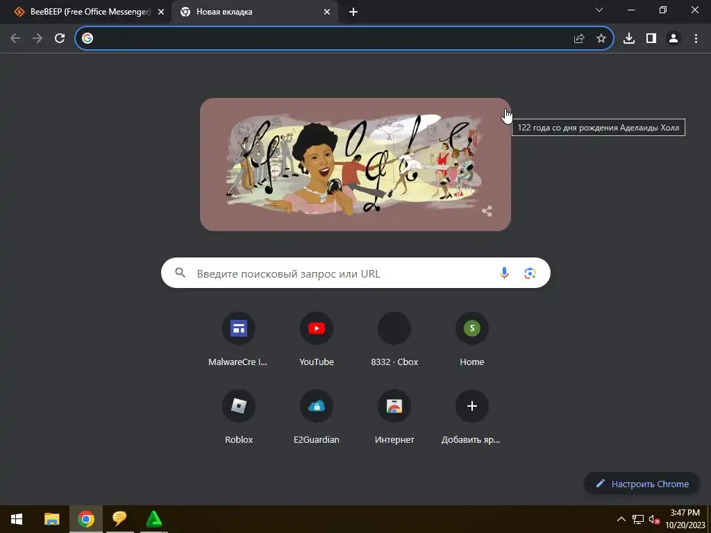Reload the current page
Image resolution: width=711 pixels, height=533 pixels.
click(x=60, y=39)
